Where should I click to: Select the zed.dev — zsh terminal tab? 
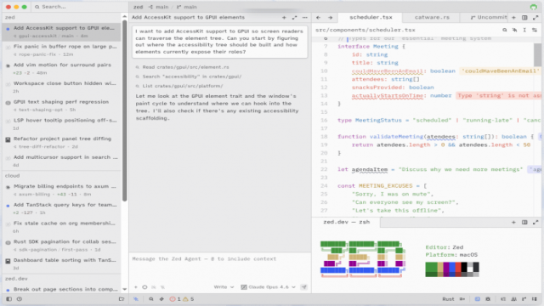coord(346,222)
